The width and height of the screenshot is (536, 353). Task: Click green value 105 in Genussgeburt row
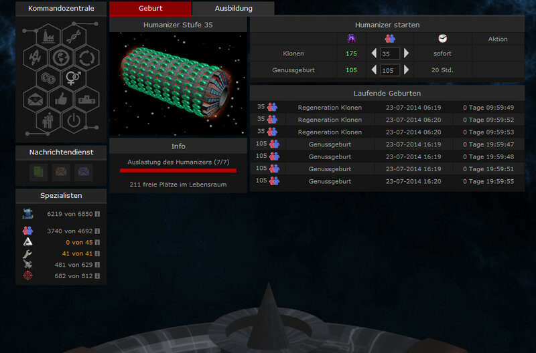pos(351,70)
